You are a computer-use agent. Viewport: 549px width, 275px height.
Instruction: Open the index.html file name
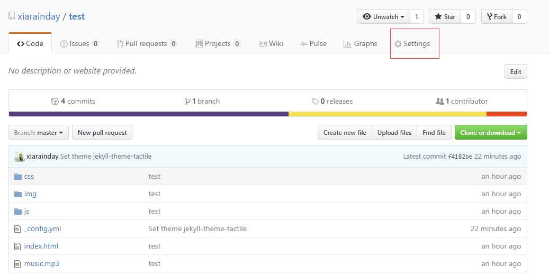pos(41,246)
